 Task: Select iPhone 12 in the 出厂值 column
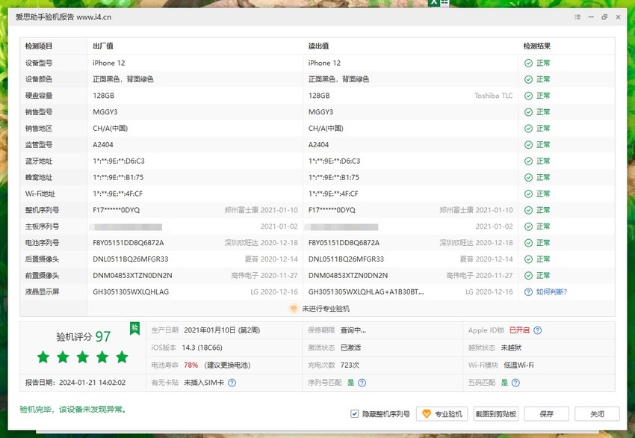coord(109,64)
